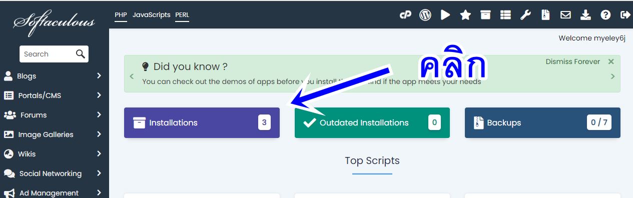Show the next tip arrow
Screen dimensions: 633x198
pos(612,76)
